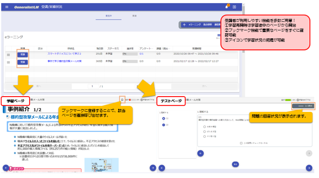Viewport: 319px width, 178px height.
Task: Click the 251日 remaining days cell
Action: point(99,54)
